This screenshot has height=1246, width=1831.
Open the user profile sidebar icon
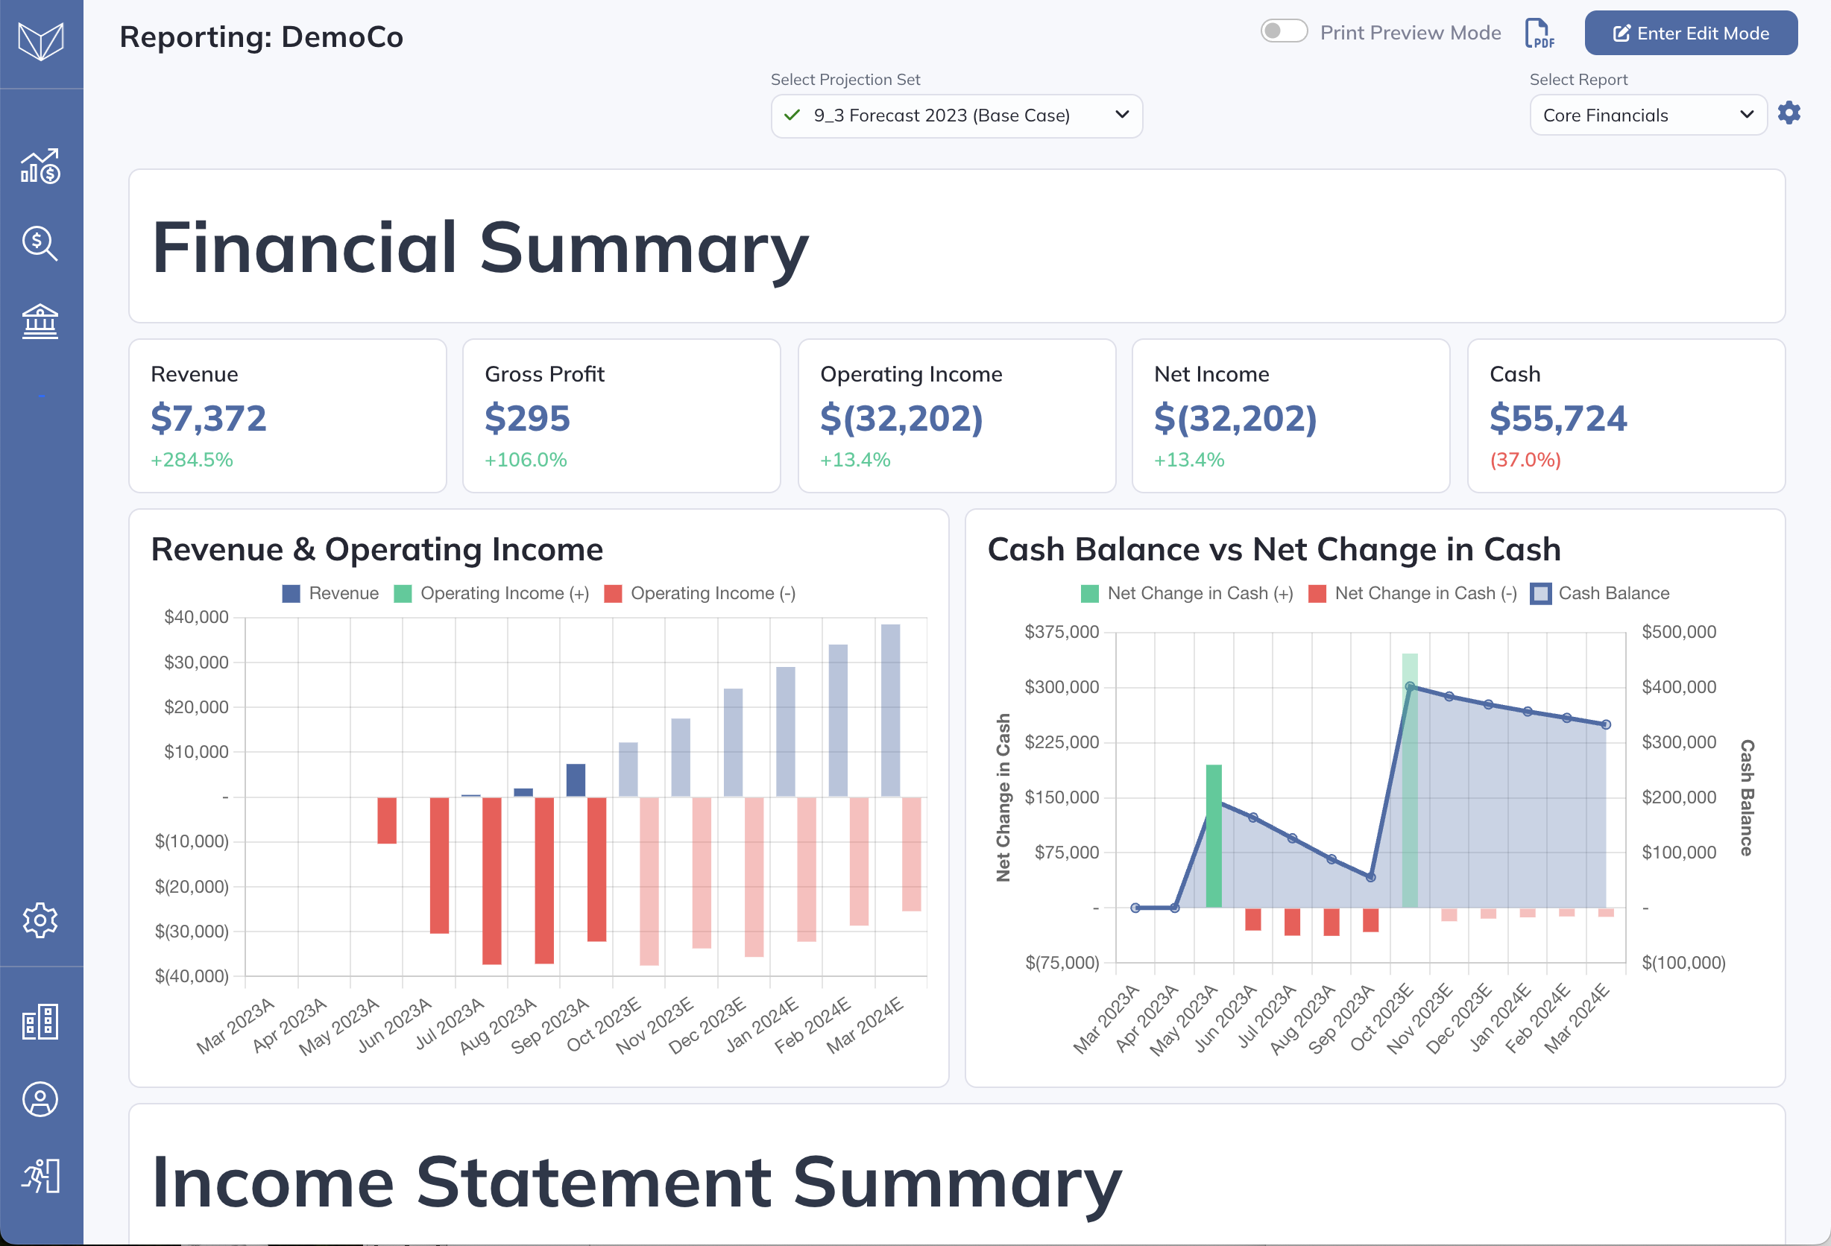pos(40,1098)
